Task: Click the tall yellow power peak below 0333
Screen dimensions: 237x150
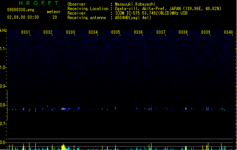Action: pos(63,147)
